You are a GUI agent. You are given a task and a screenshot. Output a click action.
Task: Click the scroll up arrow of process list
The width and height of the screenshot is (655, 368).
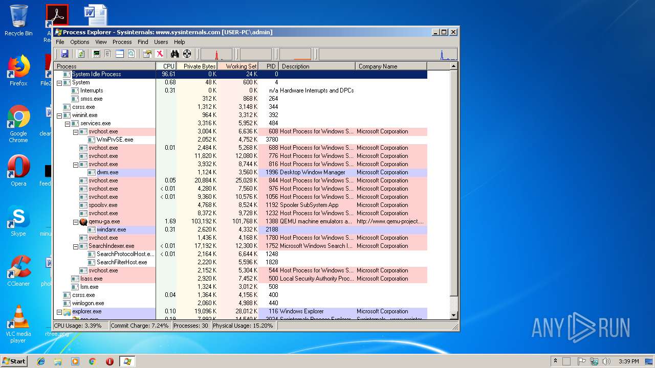tap(453, 66)
